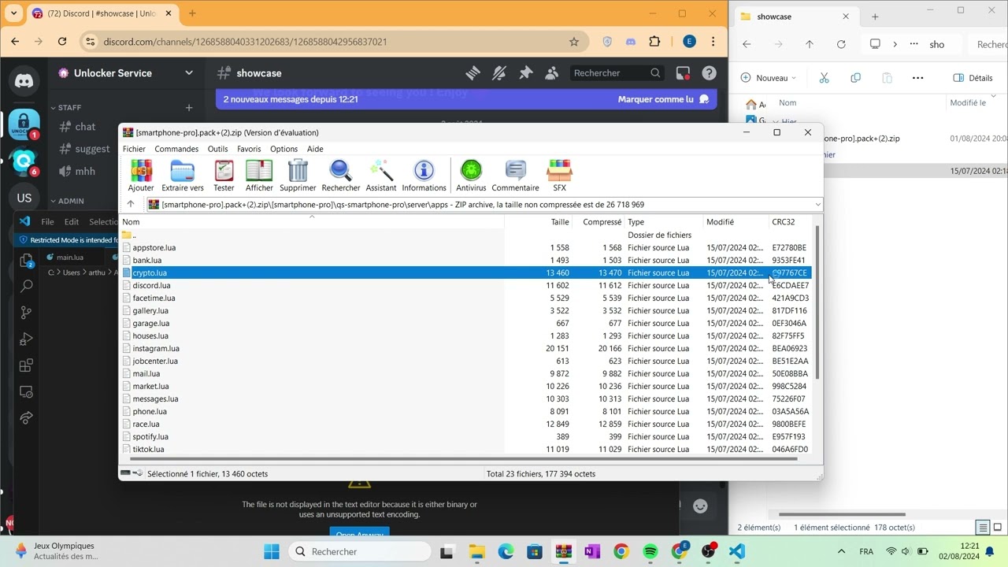
Task: Click the SFX toolbar icon
Action: [x=559, y=176]
